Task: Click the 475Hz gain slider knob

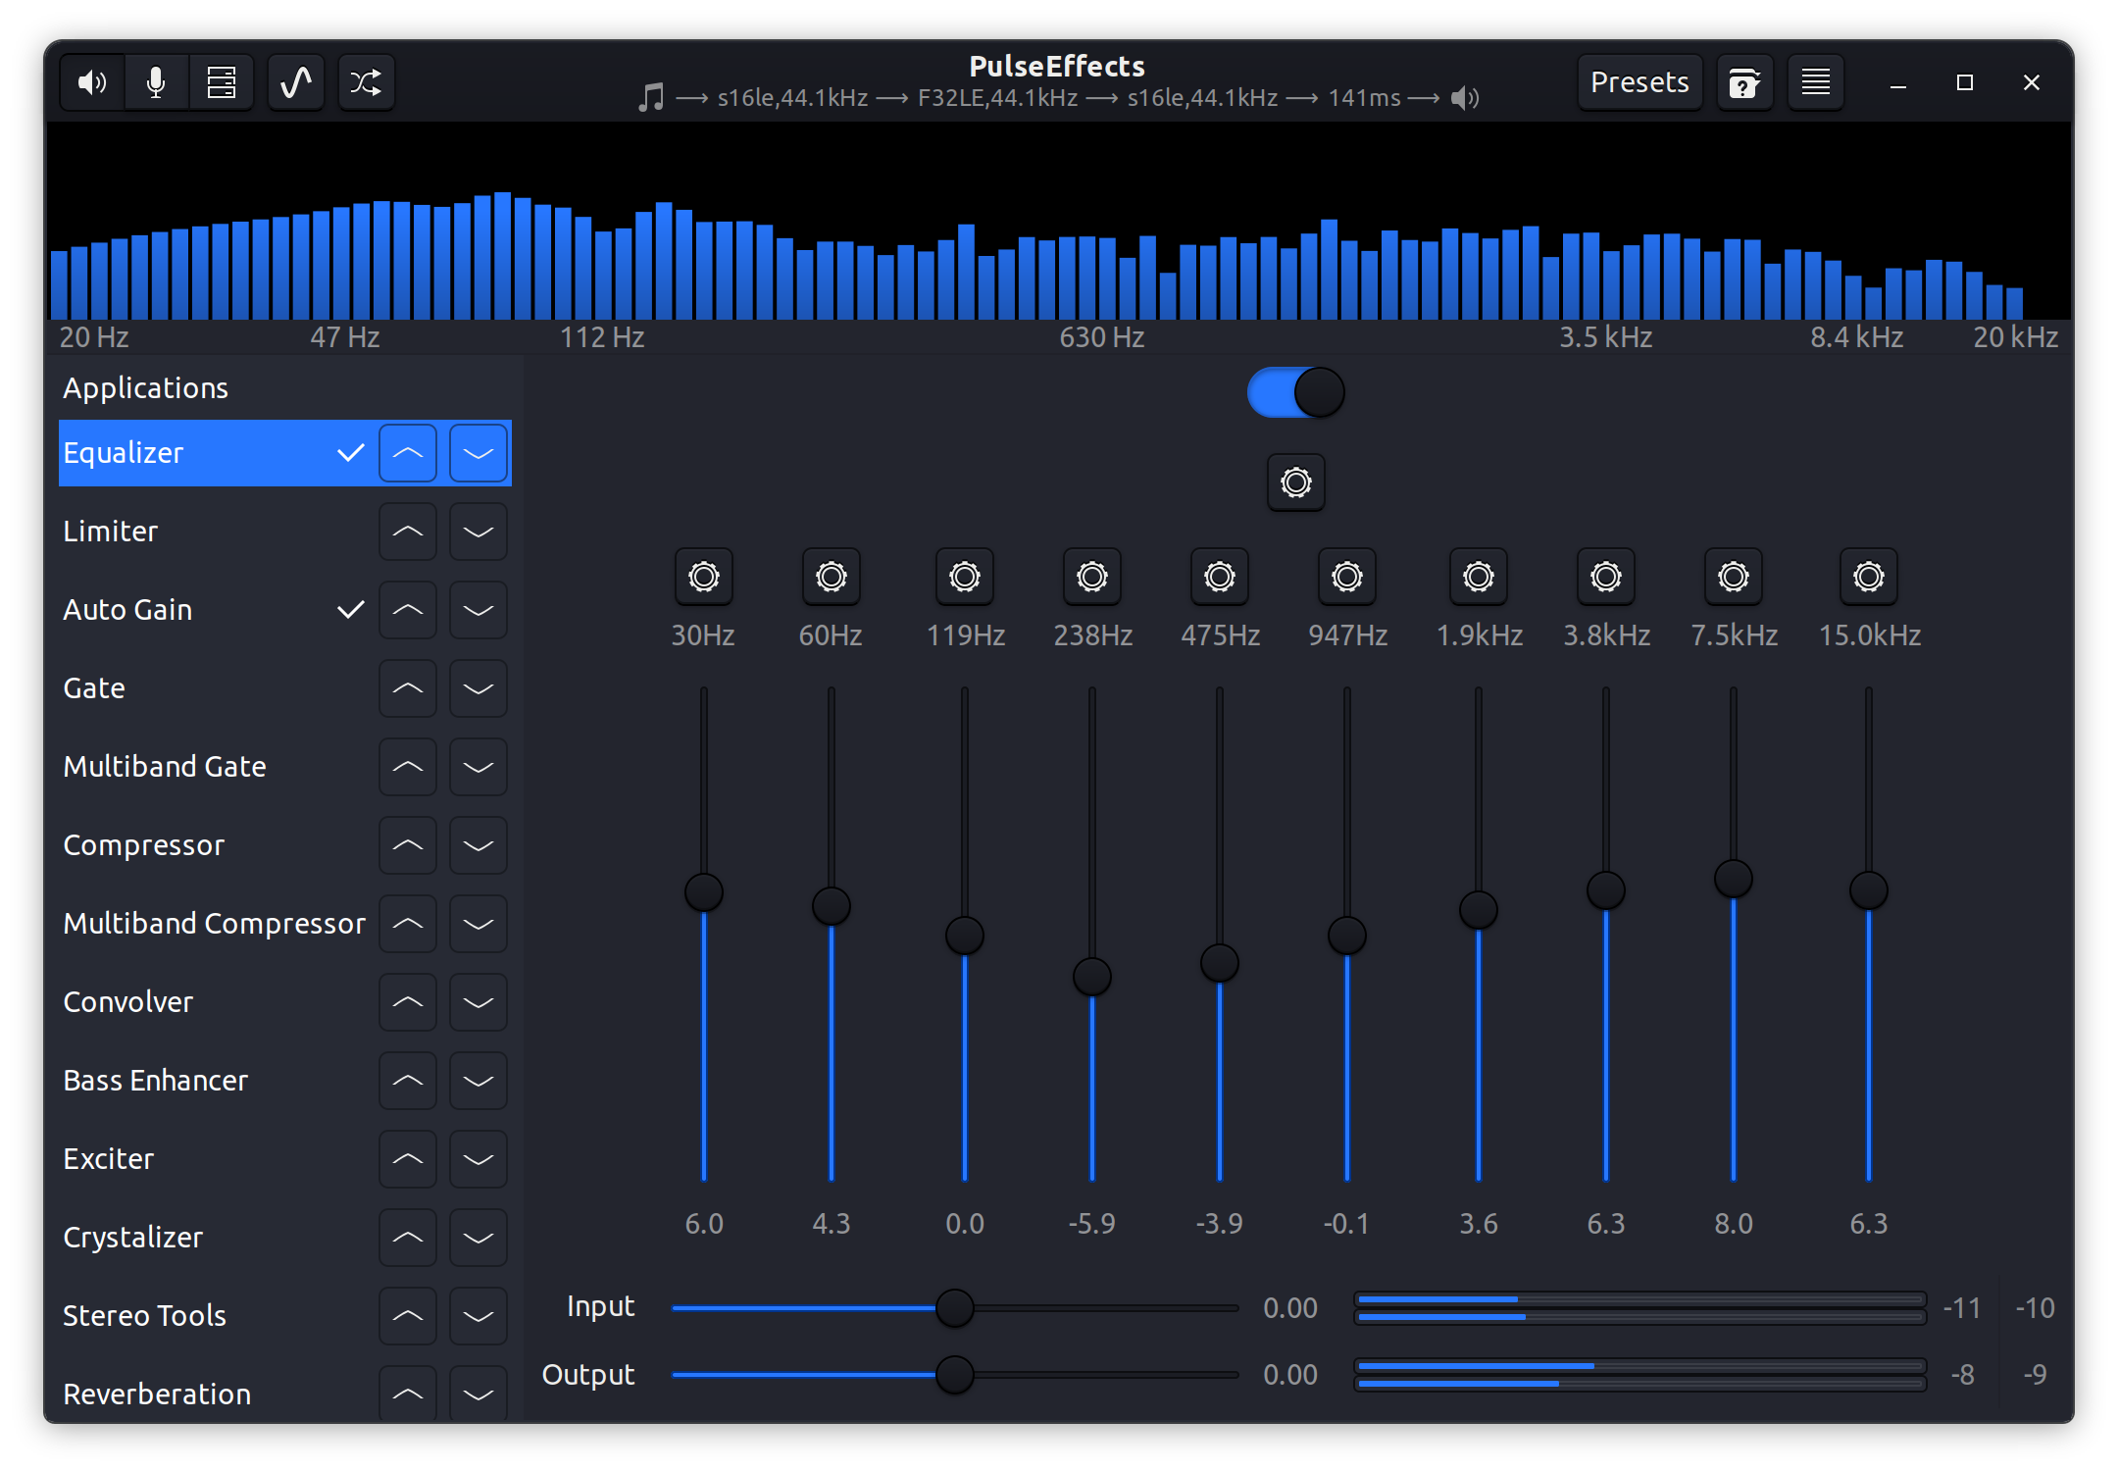Action: pos(1220,963)
